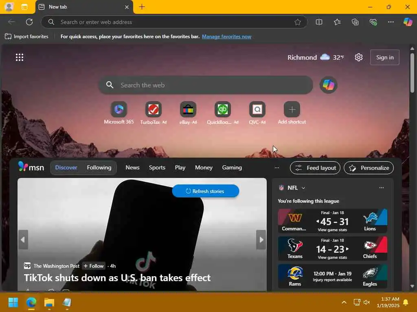Image resolution: width=417 pixels, height=312 pixels.
Task: Open TikTok shuts down headline
Action: tap(117, 278)
